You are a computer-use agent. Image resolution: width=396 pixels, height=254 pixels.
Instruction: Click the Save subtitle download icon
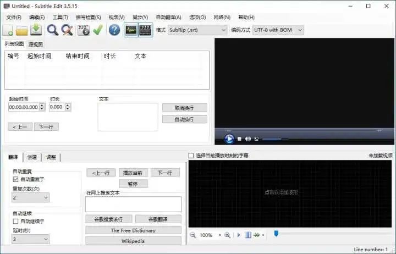[x=36, y=30]
